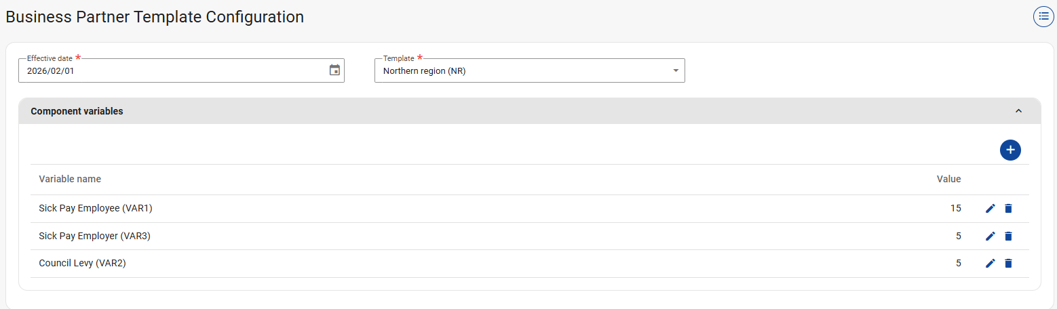The height and width of the screenshot is (309, 1057).
Task: Click the Effective date input field
Action: (170, 70)
